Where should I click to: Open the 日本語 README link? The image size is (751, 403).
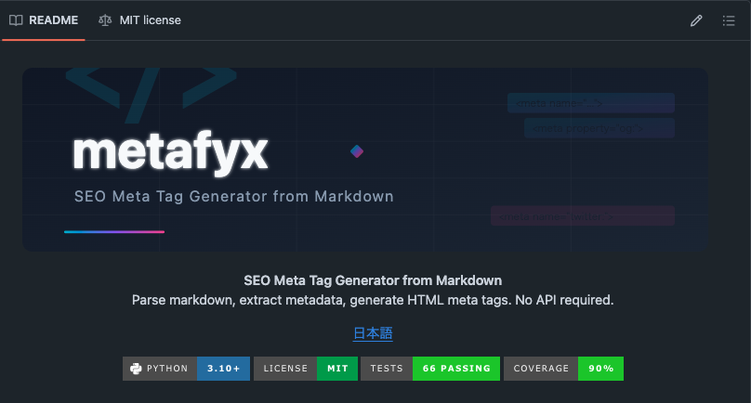pyautogui.click(x=373, y=333)
